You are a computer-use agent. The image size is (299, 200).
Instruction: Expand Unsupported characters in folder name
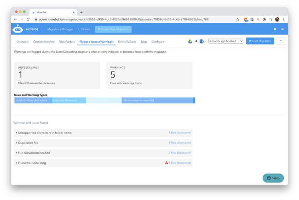[44, 133]
